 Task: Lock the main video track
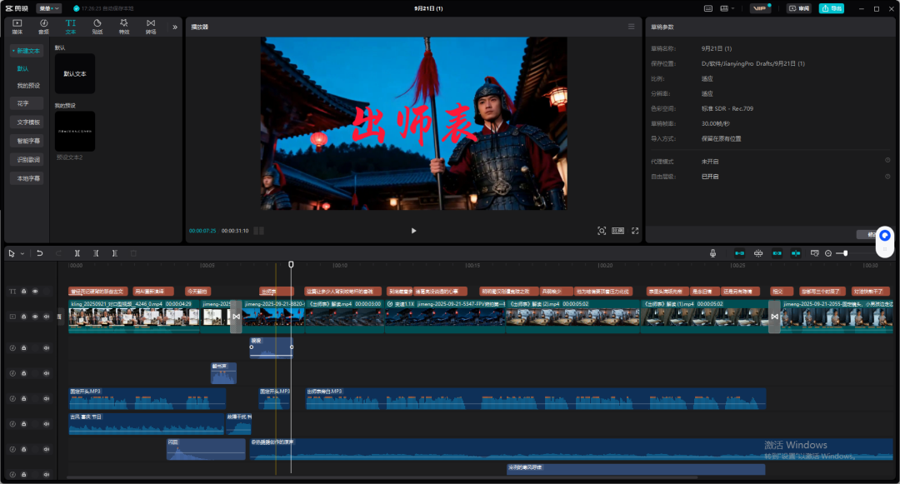(x=23, y=317)
